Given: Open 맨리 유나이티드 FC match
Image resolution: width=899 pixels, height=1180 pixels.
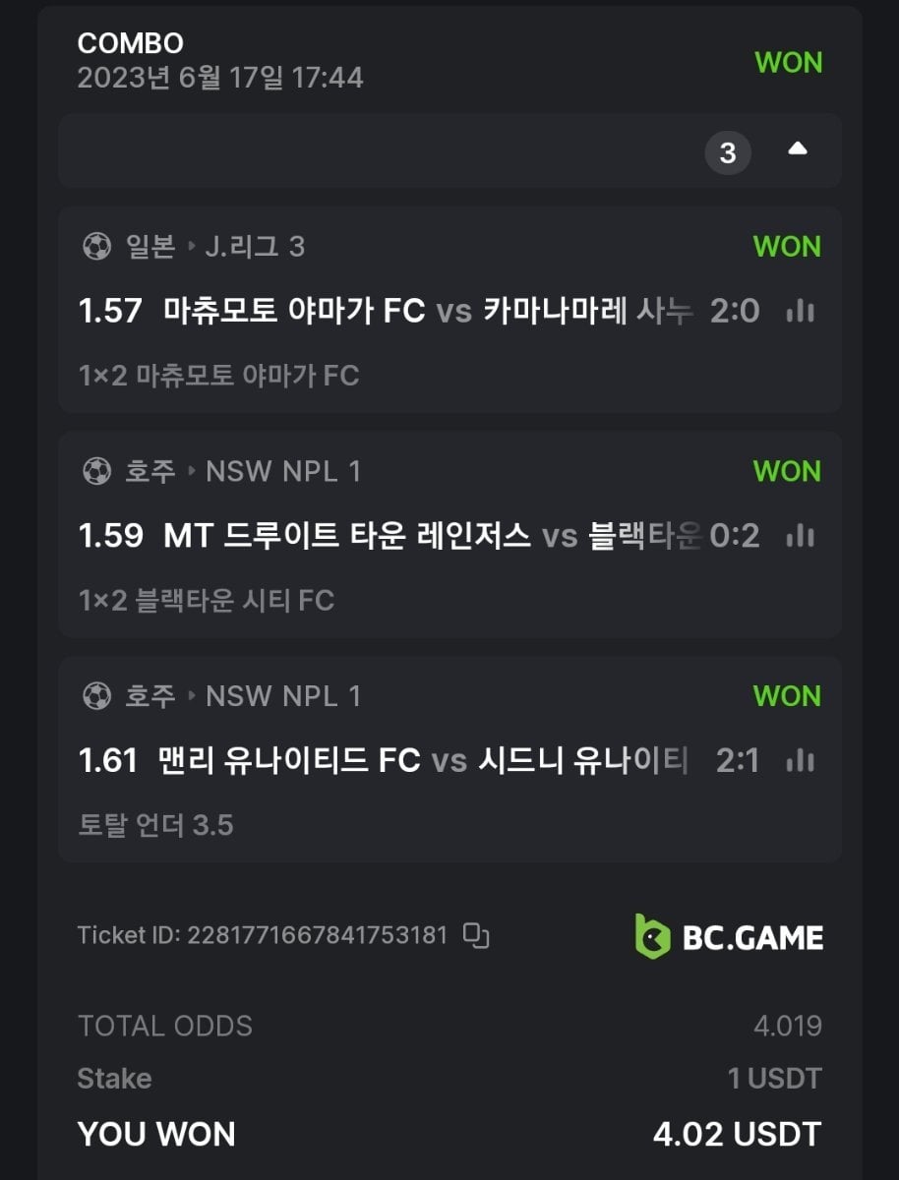Looking at the screenshot, I should pyautogui.click(x=289, y=760).
